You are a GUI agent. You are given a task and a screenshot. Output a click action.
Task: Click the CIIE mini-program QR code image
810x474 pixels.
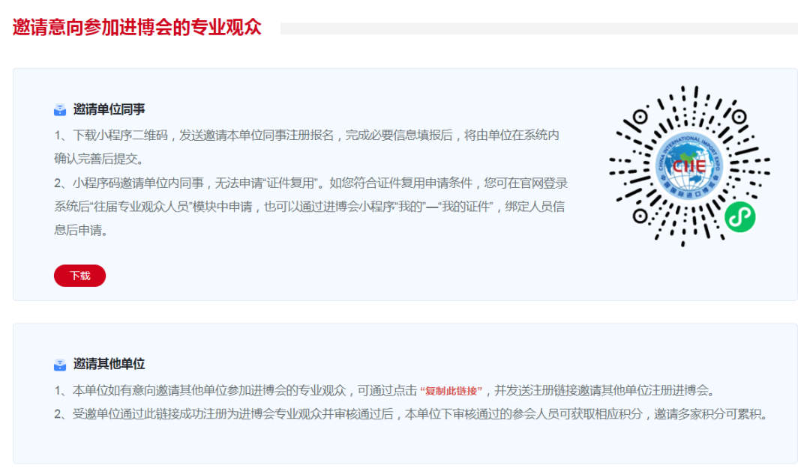point(689,166)
